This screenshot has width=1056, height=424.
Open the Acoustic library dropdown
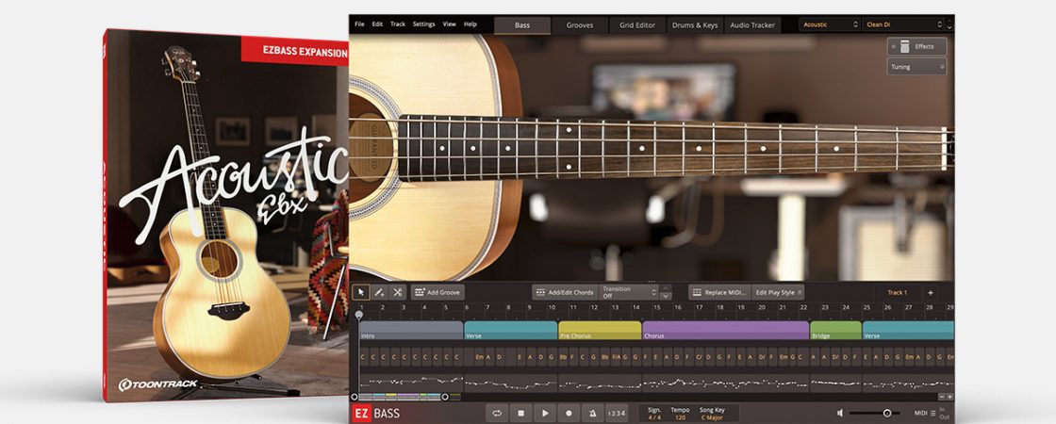(x=830, y=24)
